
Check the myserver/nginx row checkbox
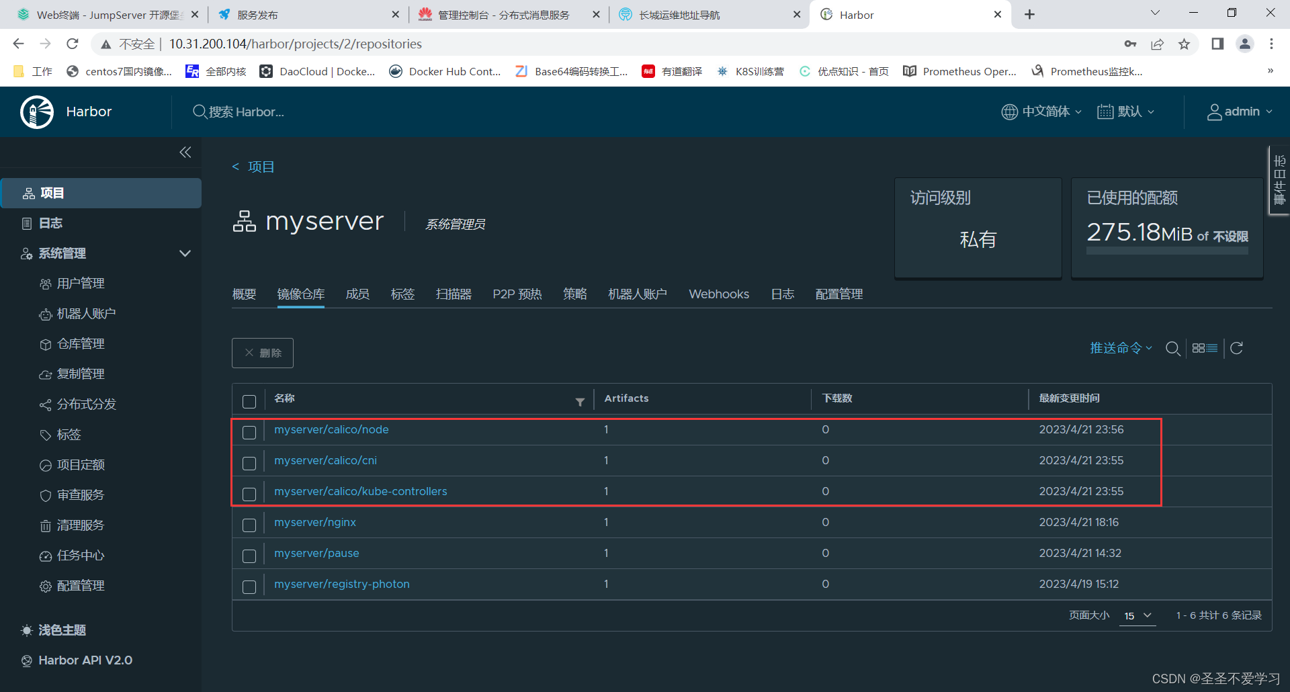coord(249,525)
